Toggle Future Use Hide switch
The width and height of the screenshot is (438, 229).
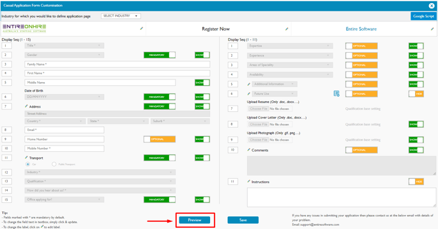coord(416,94)
